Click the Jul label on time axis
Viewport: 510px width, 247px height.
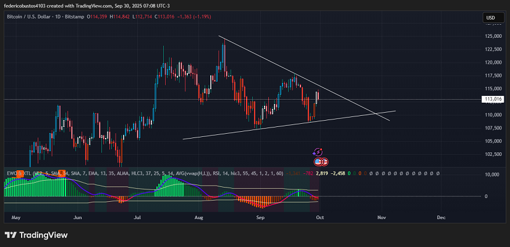pos(137,217)
